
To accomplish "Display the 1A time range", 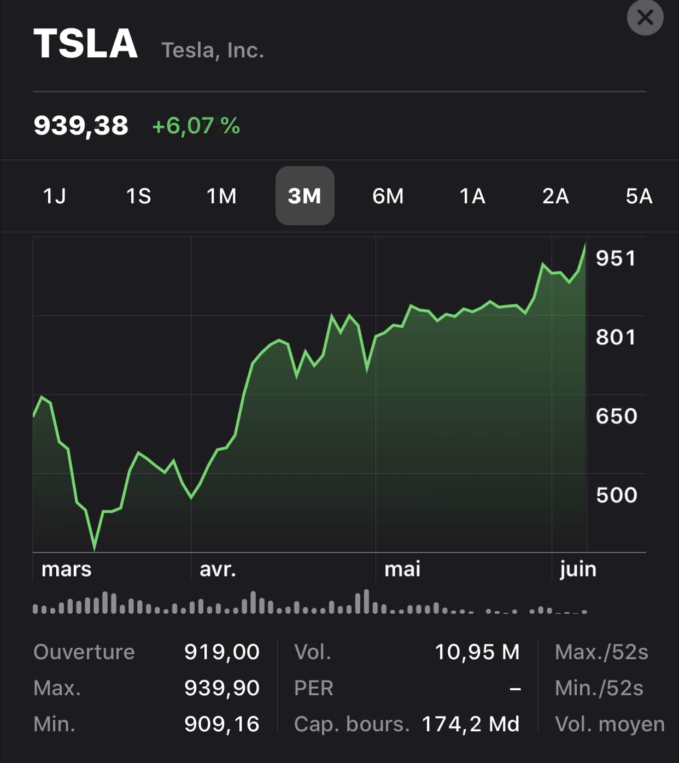I will coord(472,196).
